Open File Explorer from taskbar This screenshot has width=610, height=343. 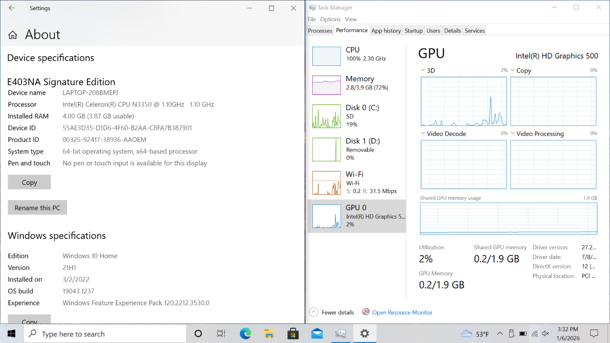click(x=269, y=334)
